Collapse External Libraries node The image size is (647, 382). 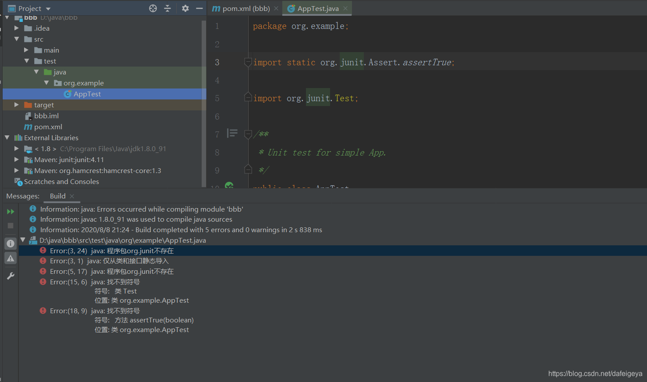7,138
